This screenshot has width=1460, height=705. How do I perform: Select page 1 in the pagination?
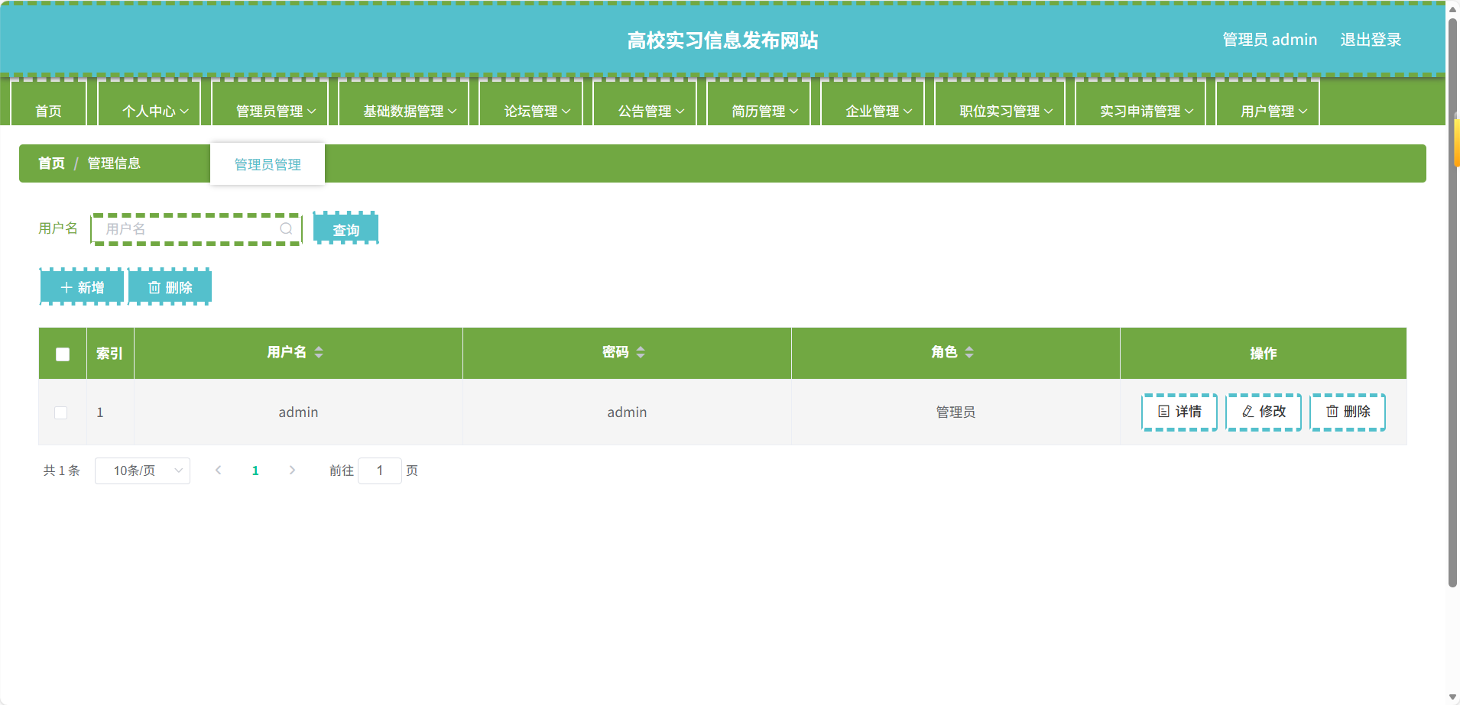tap(255, 471)
